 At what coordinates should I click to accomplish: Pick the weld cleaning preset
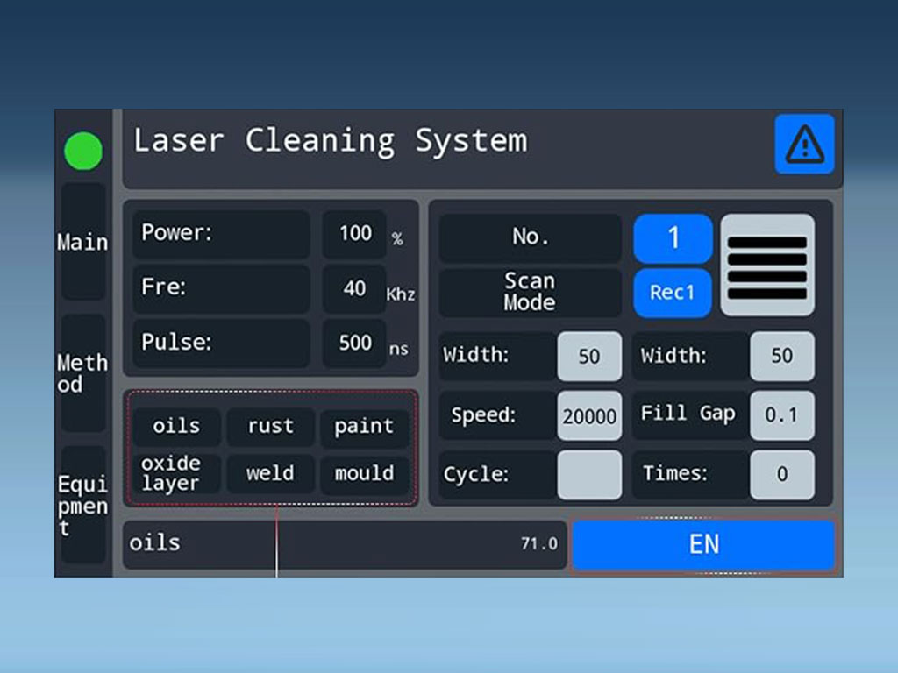point(270,473)
